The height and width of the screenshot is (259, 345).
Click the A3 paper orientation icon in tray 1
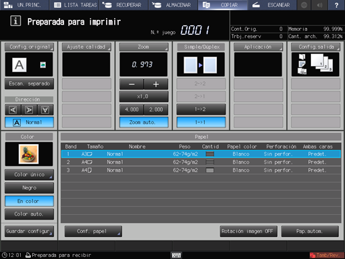click(89, 154)
